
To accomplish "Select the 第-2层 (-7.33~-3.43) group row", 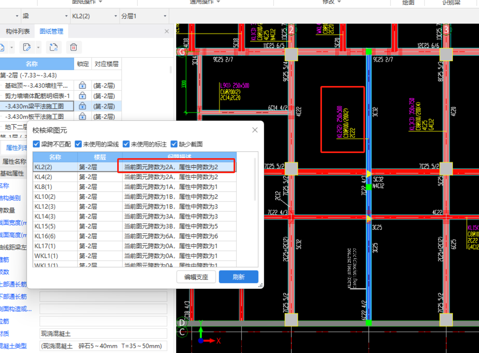I will tap(61, 75).
